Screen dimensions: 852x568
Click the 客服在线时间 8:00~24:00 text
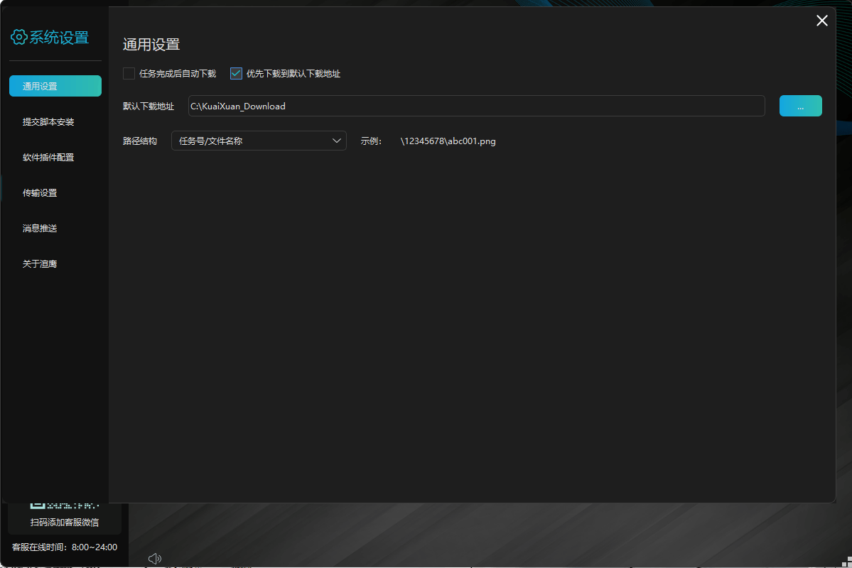tap(65, 547)
